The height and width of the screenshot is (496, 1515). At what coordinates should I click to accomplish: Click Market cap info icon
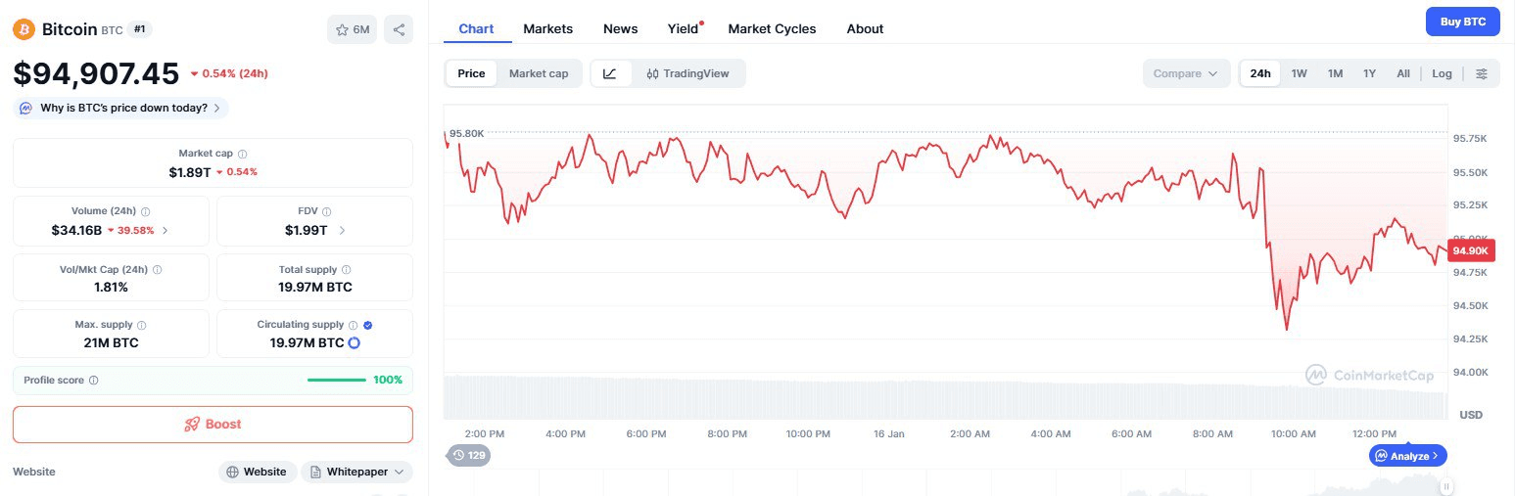(x=243, y=154)
